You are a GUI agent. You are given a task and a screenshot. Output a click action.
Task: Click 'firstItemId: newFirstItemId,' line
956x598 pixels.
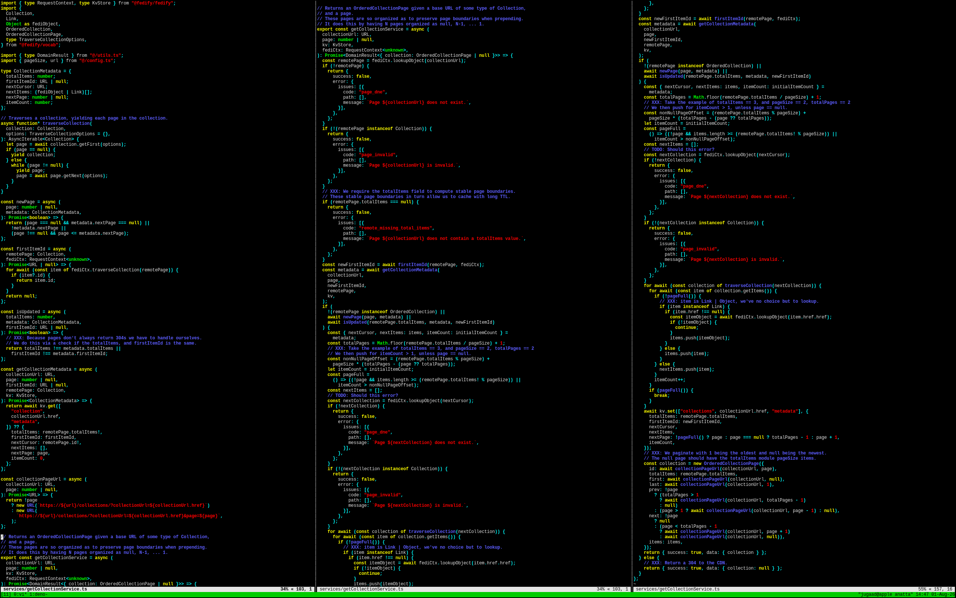coord(685,422)
